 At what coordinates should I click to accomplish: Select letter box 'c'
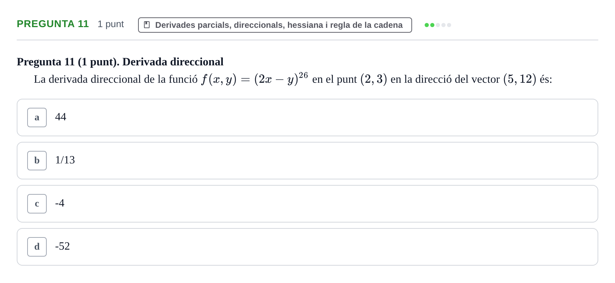click(x=37, y=204)
